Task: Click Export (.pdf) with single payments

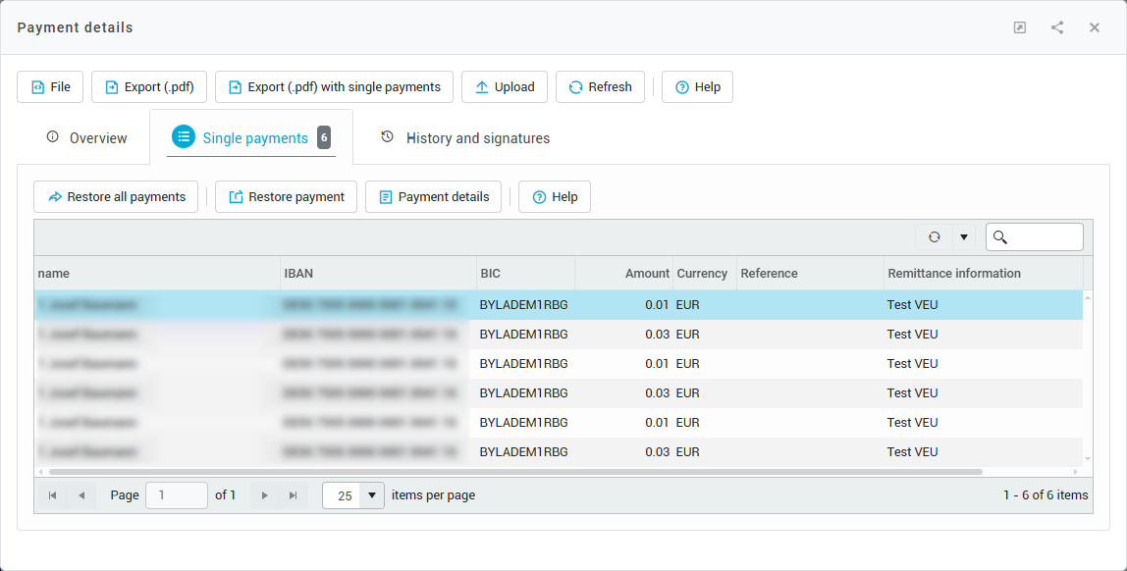Action: (334, 87)
